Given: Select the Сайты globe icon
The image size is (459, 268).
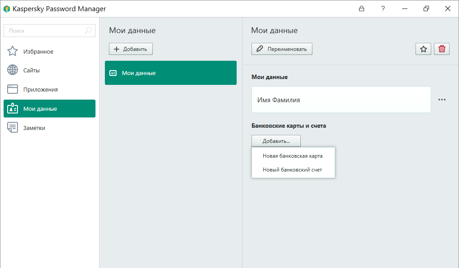Looking at the screenshot, I should pyautogui.click(x=12, y=70).
